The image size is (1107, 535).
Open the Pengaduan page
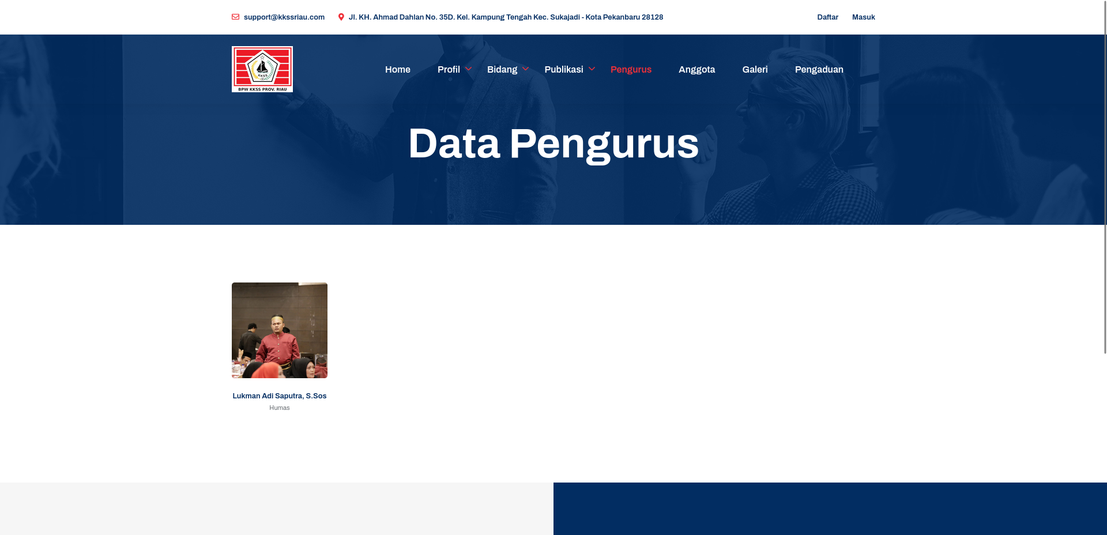point(819,69)
